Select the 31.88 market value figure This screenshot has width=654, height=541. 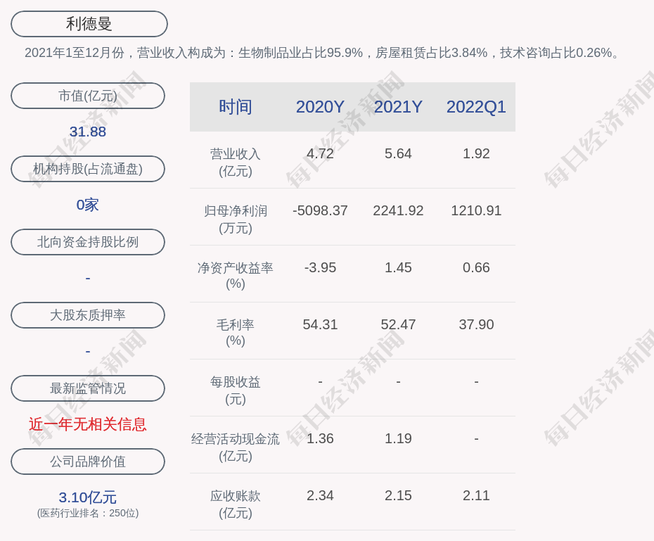(x=88, y=132)
